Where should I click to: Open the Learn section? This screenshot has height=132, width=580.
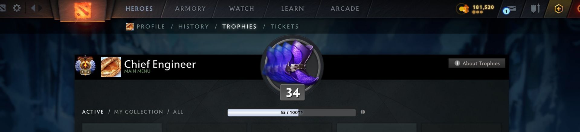pos(292,9)
